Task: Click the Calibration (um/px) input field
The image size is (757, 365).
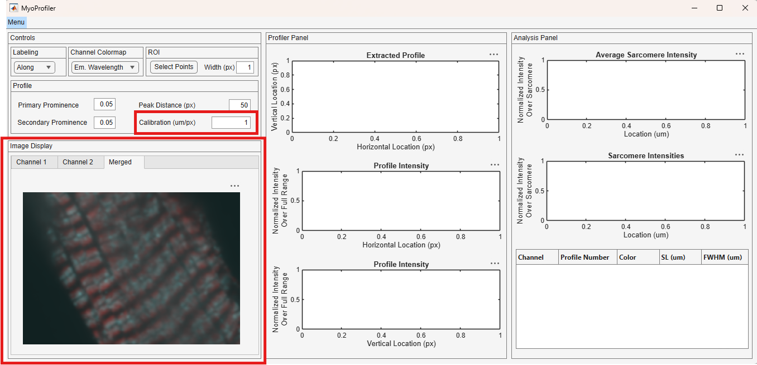Action: [231, 123]
